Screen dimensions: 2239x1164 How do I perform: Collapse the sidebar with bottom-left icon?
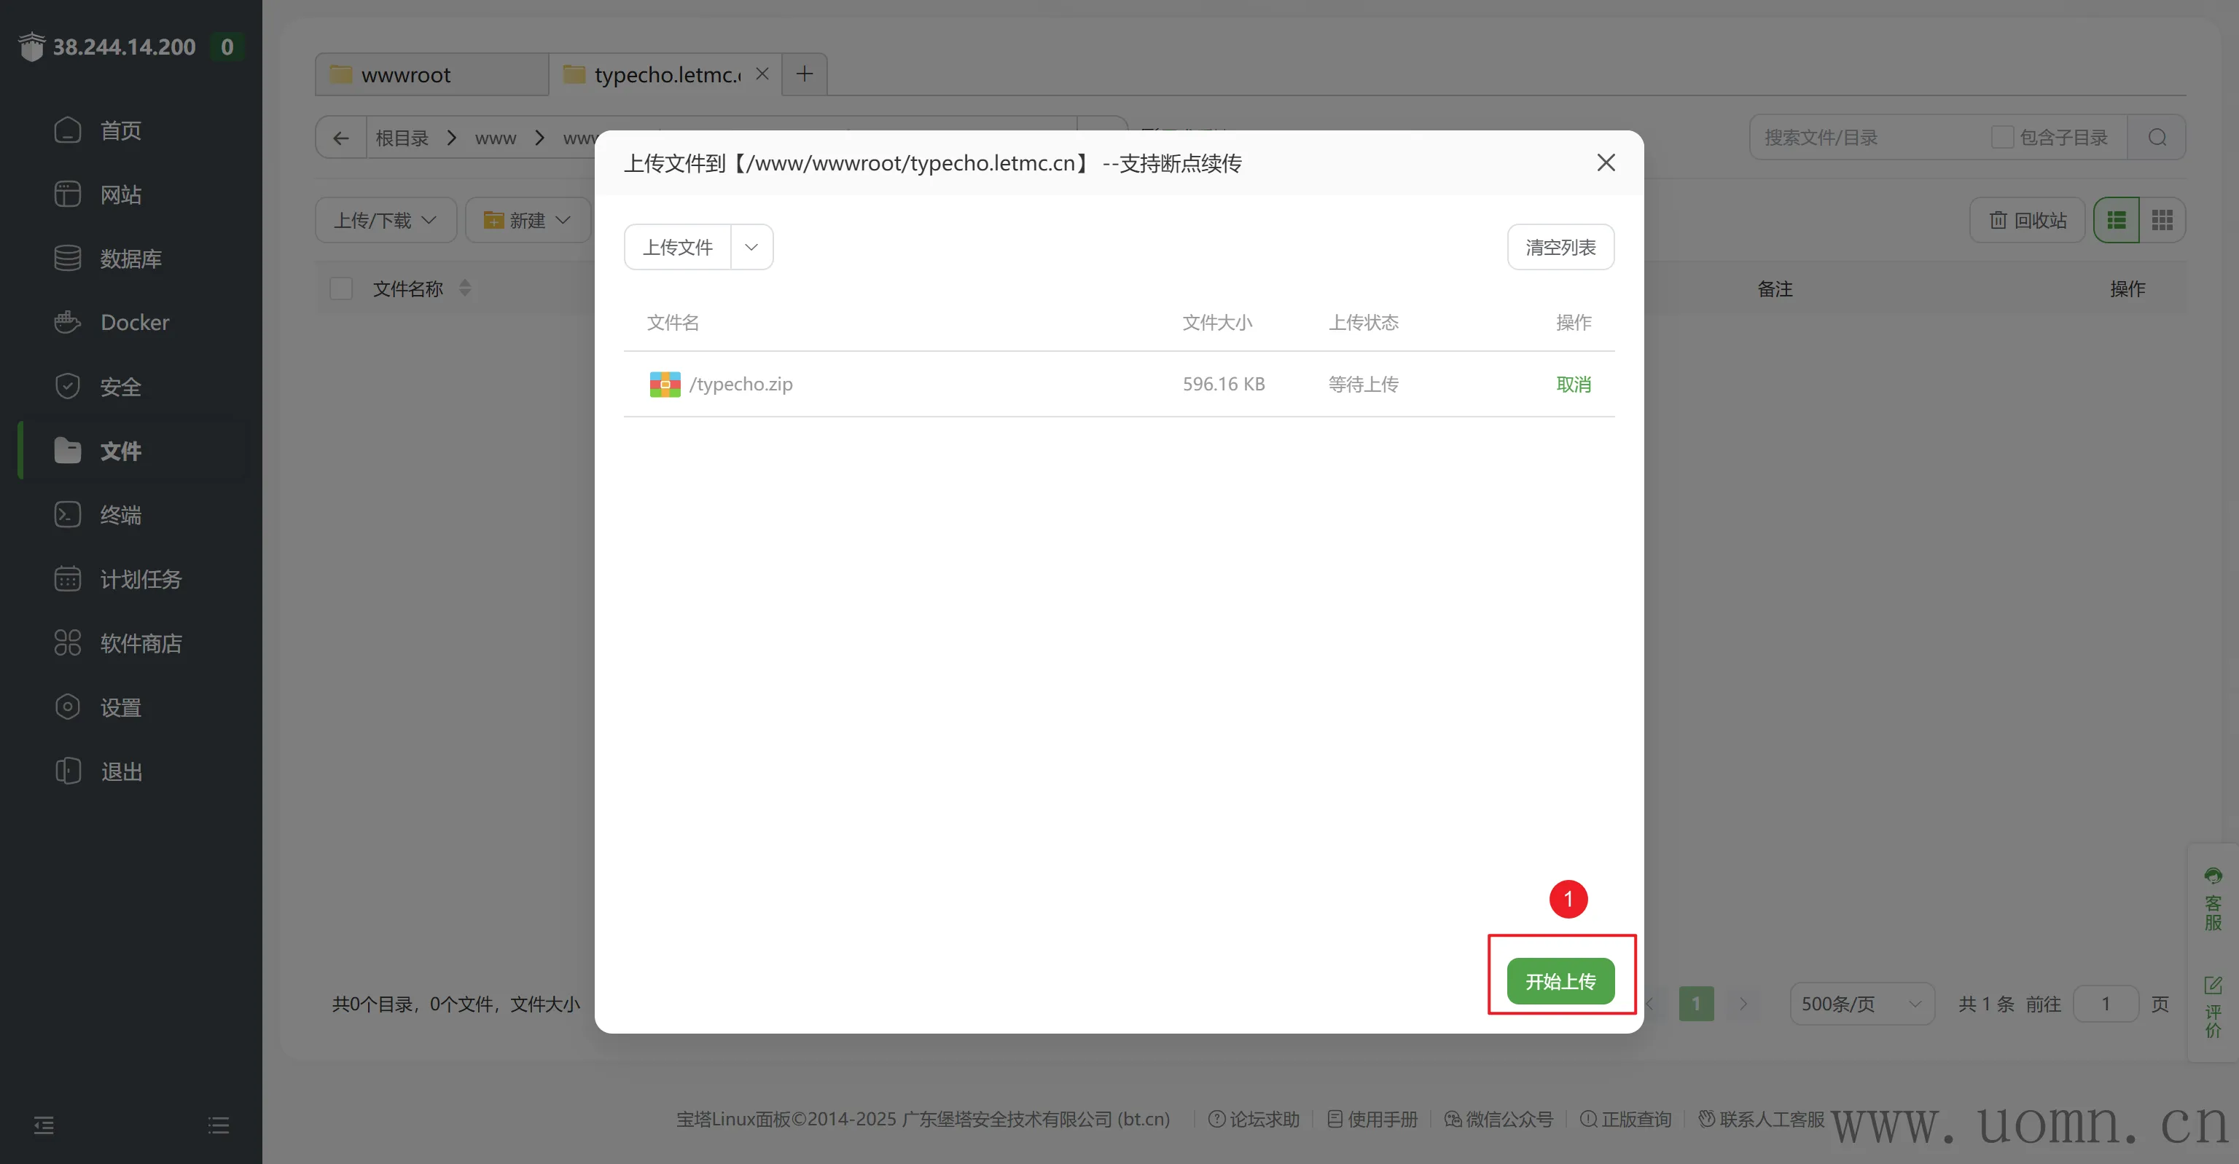click(44, 1126)
